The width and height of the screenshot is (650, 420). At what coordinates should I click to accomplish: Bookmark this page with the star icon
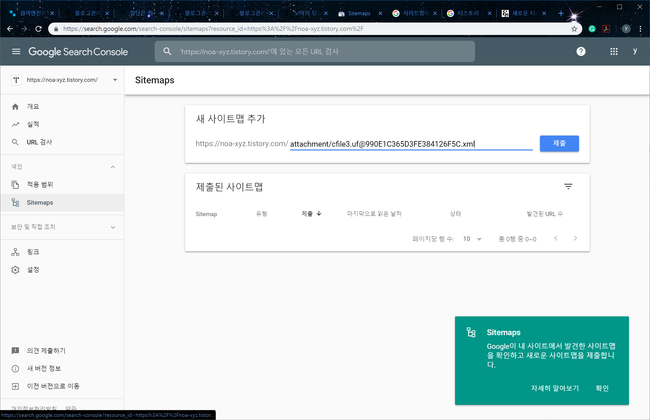point(574,29)
